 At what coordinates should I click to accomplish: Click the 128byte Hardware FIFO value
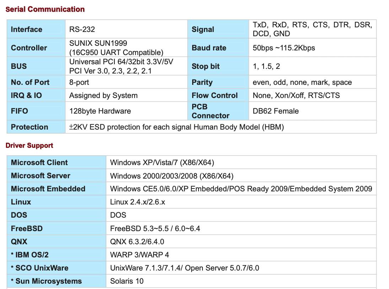tap(100, 111)
